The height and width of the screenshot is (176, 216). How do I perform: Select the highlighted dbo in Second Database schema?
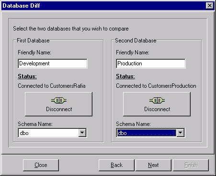146,133
